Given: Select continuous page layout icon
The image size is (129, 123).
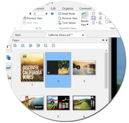Looking at the screenshot, I should [x=94, y=18].
